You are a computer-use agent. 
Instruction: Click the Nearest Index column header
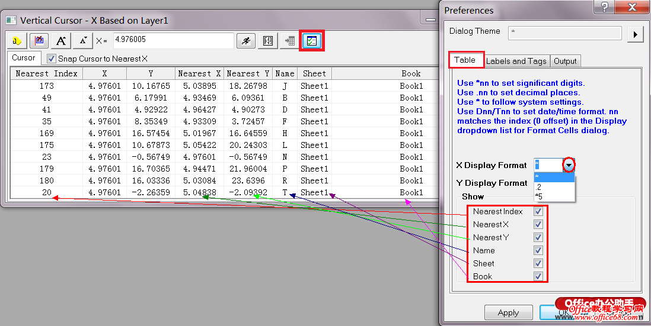coord(46,73)
